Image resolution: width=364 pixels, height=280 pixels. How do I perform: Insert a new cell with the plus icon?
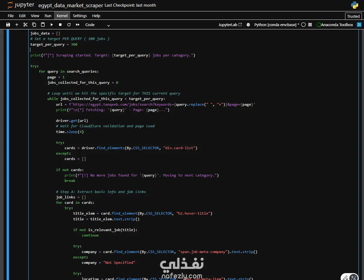coord(17,25)
